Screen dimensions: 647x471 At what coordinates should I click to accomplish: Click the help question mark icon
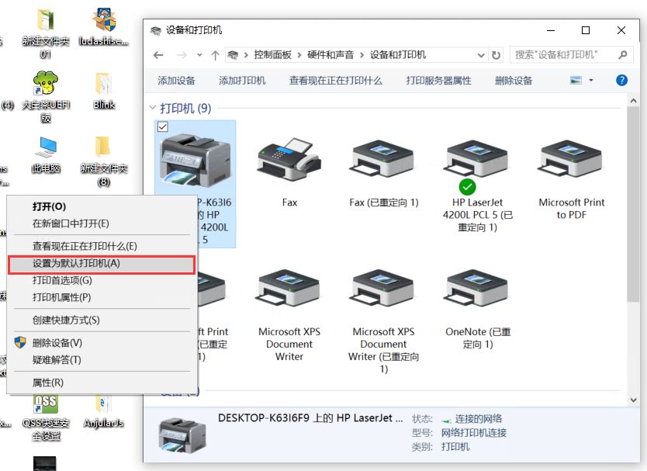[621, 80]
